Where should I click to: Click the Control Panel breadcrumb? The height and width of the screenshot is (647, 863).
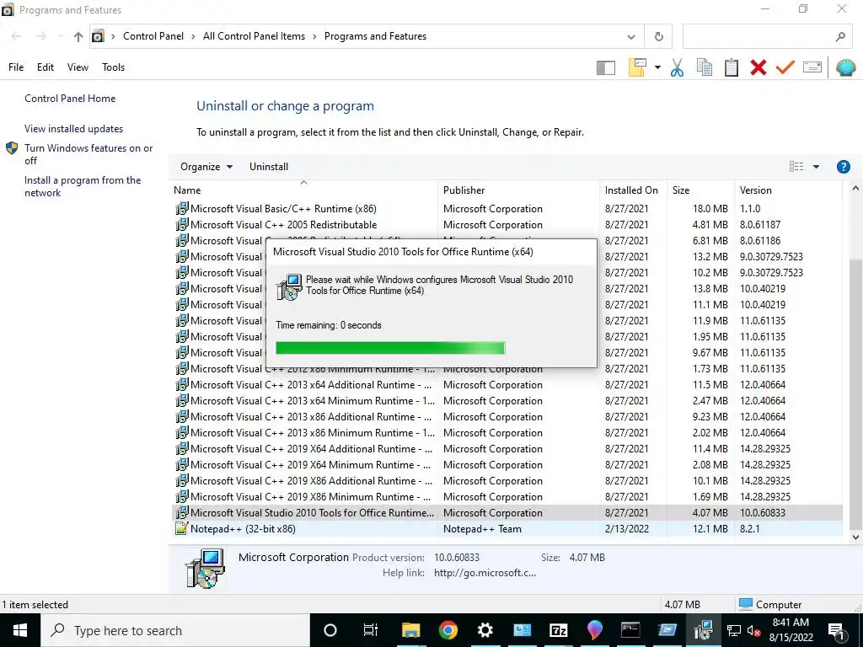click(x=153, y=36)
